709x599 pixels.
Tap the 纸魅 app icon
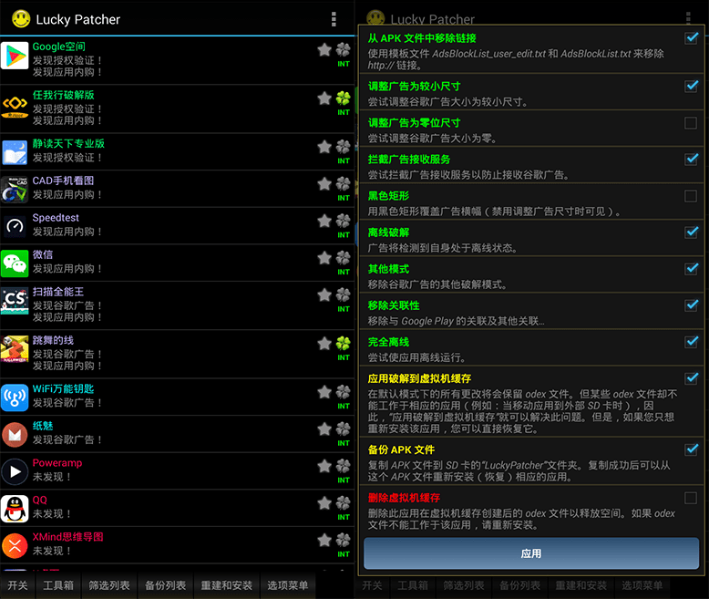(x=15, y=435)
